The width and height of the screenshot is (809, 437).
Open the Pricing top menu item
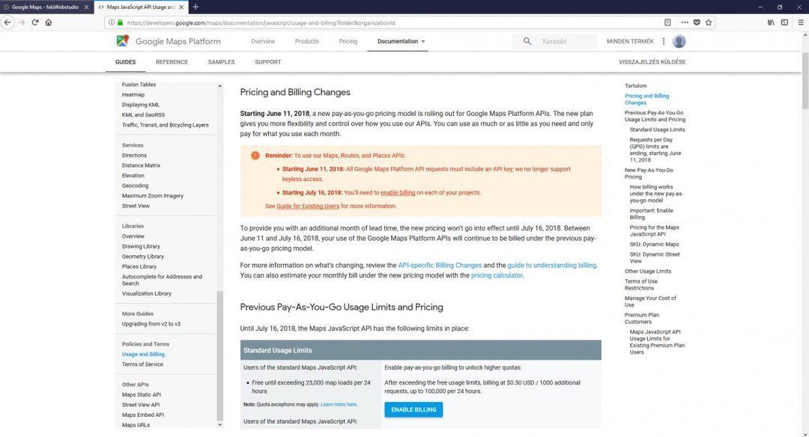pyautogui.click(x=348, y=41)
